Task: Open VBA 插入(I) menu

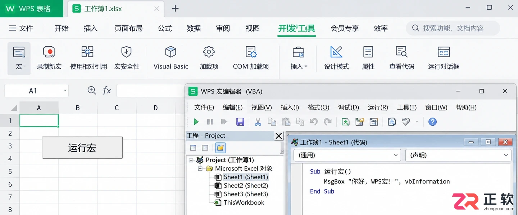Action: coord(290,107)
